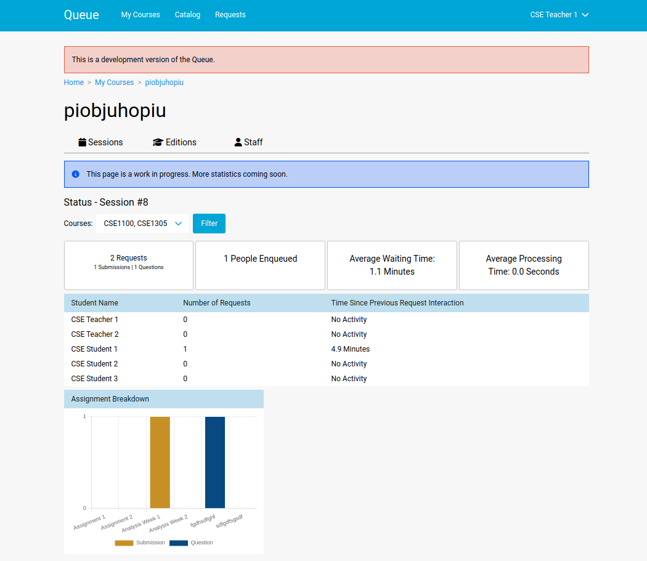Switch to the Staff tab
The image size is (647, 561).
pyautogui.click(x=248, y=142)
